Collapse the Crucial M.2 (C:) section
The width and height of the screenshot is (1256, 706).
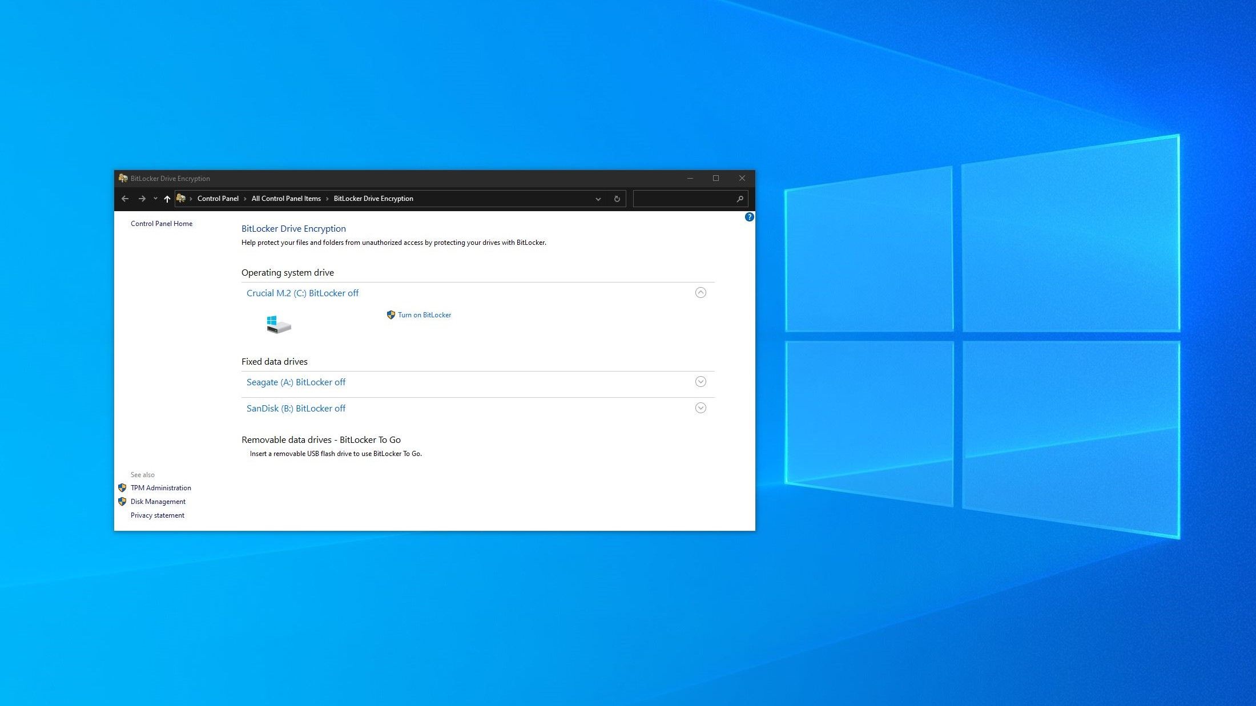coord(701,292)
